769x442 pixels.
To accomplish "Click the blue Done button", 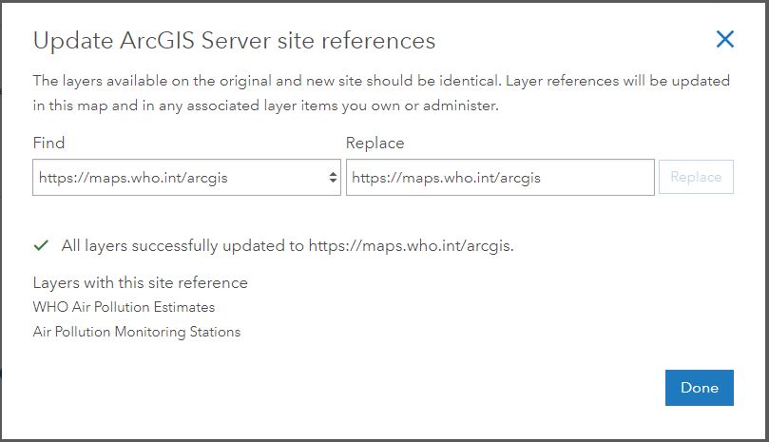I will click(699, 388).
